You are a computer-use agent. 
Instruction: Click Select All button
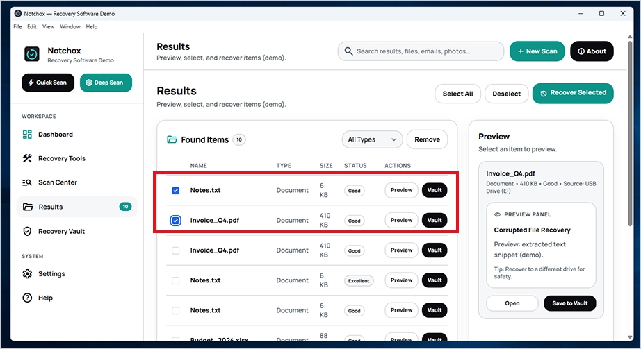(x=457, y=94)
